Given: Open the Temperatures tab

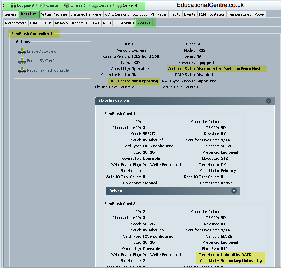Looking at the screenshot, I should 239,14.
